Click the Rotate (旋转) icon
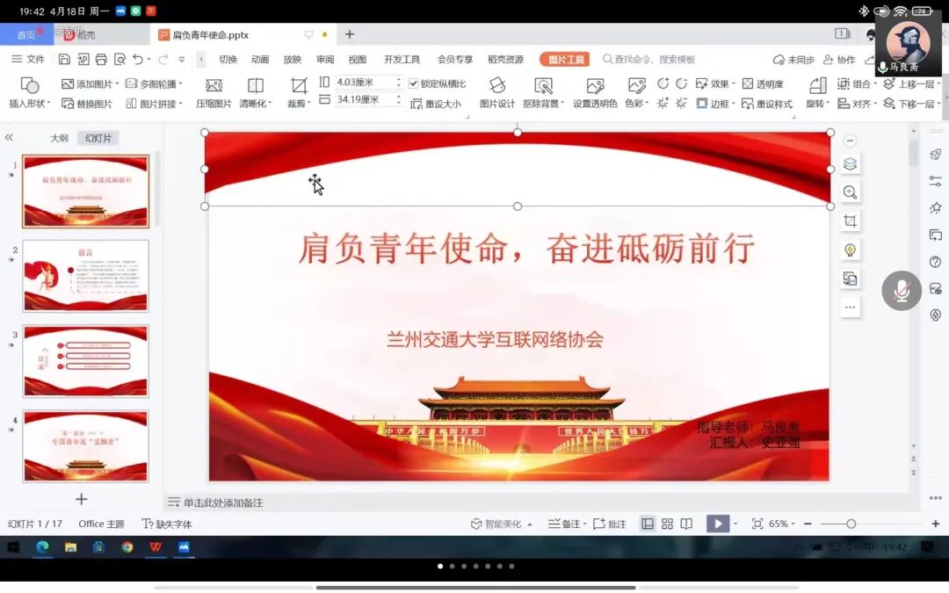Image resolution: width=949 pixels, height=593 pixels. [817, 92]
